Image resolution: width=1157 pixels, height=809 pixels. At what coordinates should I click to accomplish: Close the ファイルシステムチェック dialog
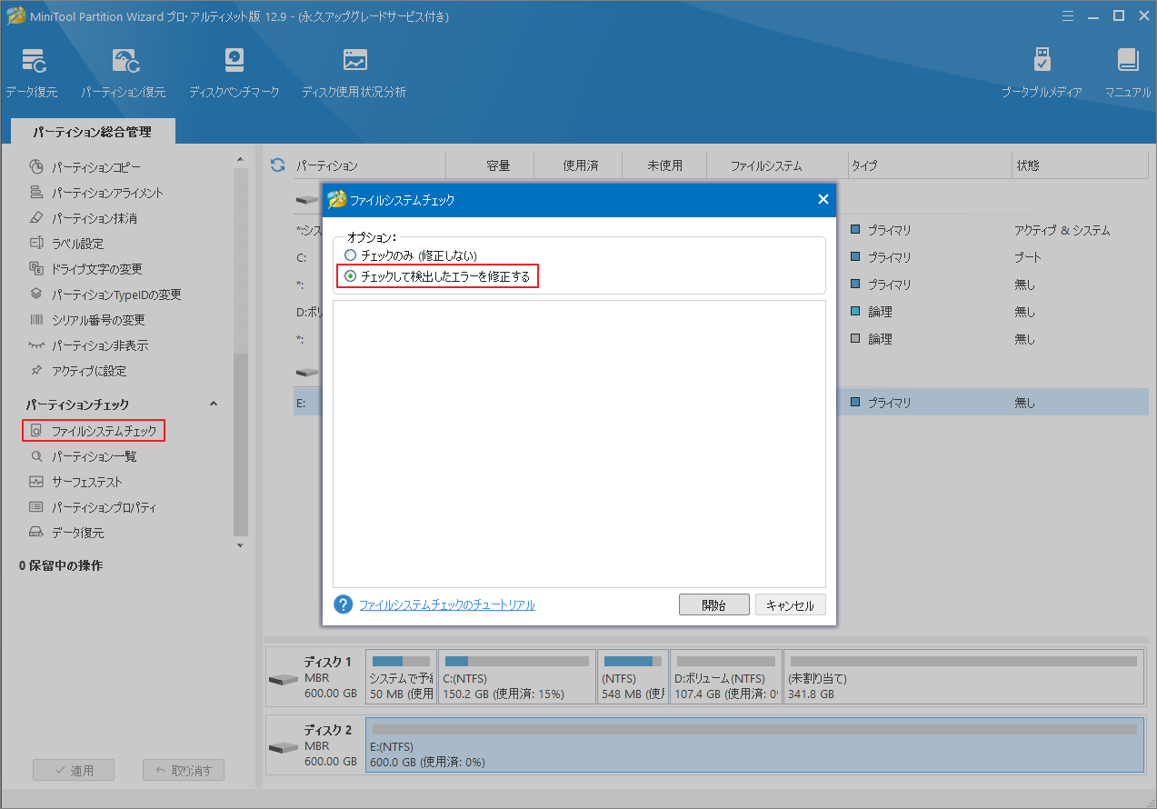[x=823, y=199]
